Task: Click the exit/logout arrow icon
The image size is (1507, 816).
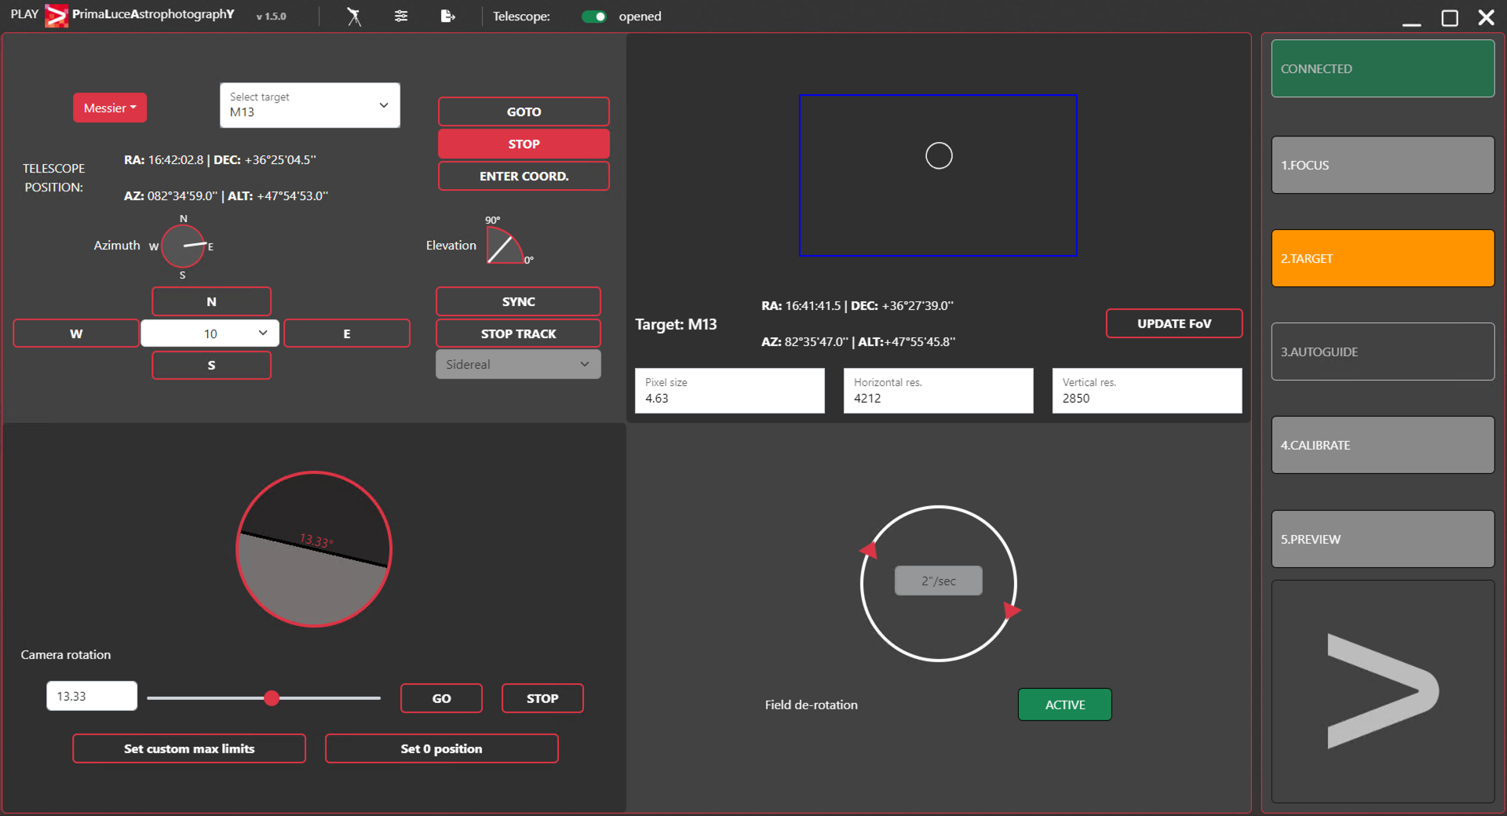Action: click(447, 16)
